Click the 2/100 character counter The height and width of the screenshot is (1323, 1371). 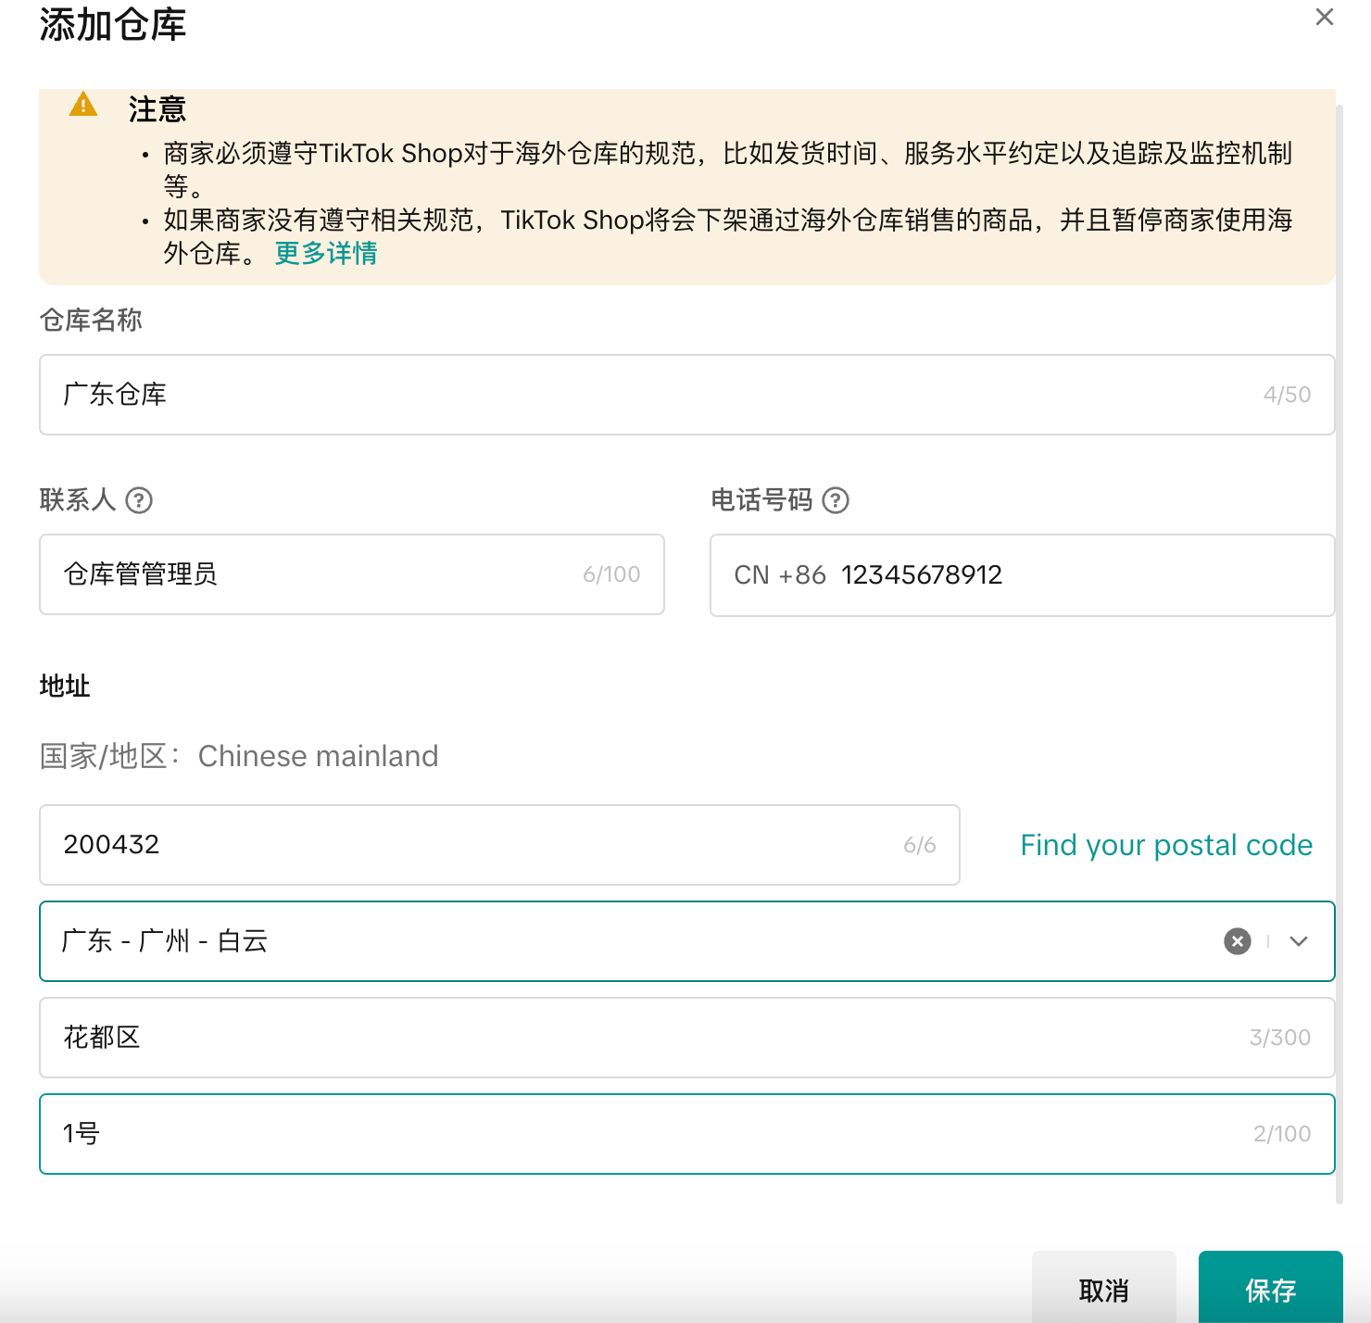(x=1282, y=1134)
